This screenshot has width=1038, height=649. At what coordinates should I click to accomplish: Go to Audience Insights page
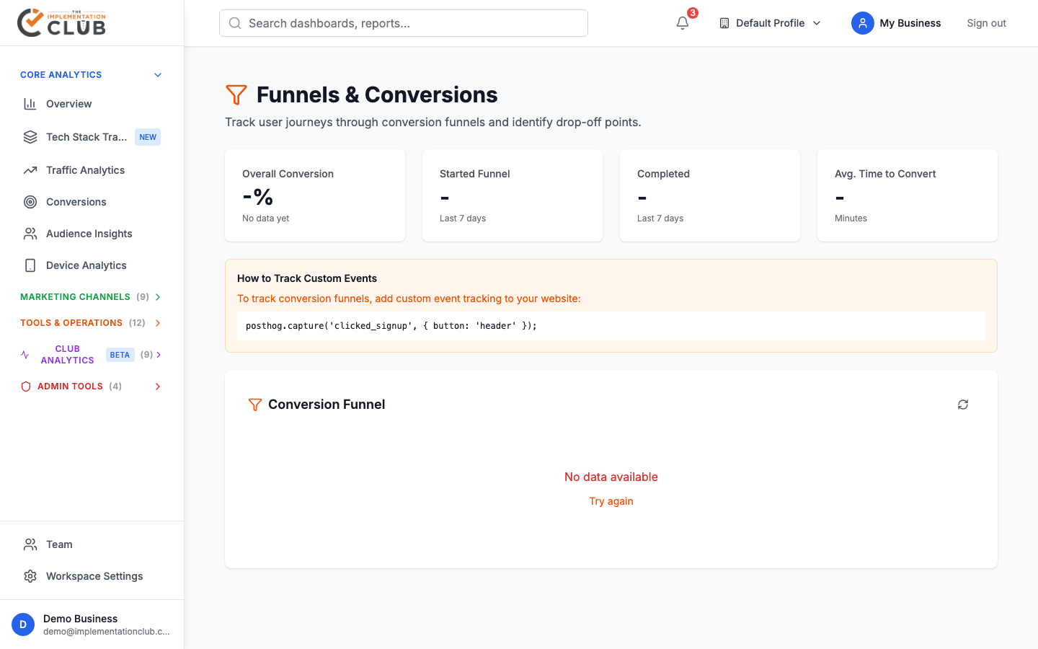(89, 234)
